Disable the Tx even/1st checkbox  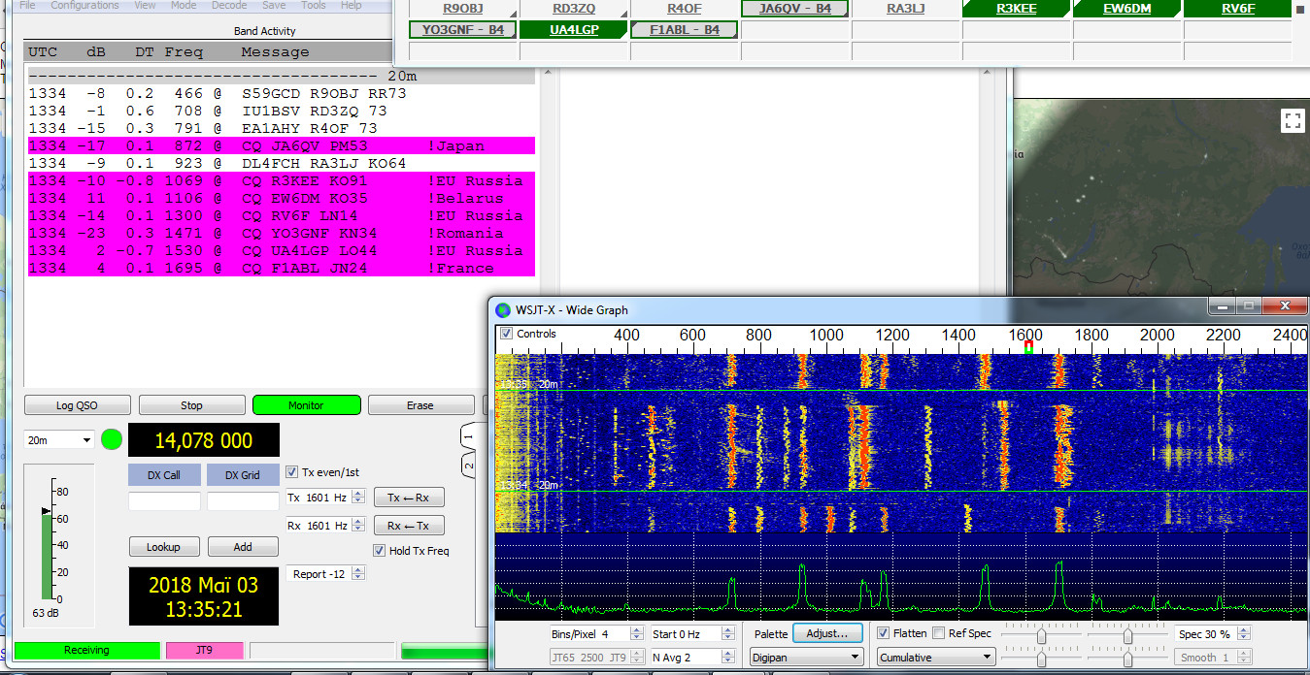[292, 472]
